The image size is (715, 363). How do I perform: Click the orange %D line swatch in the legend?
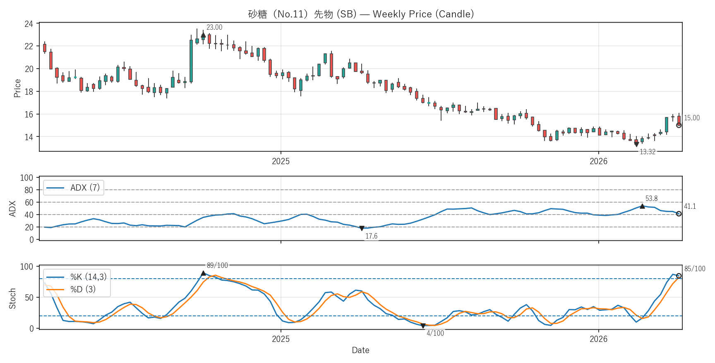(x=55, y=289)
